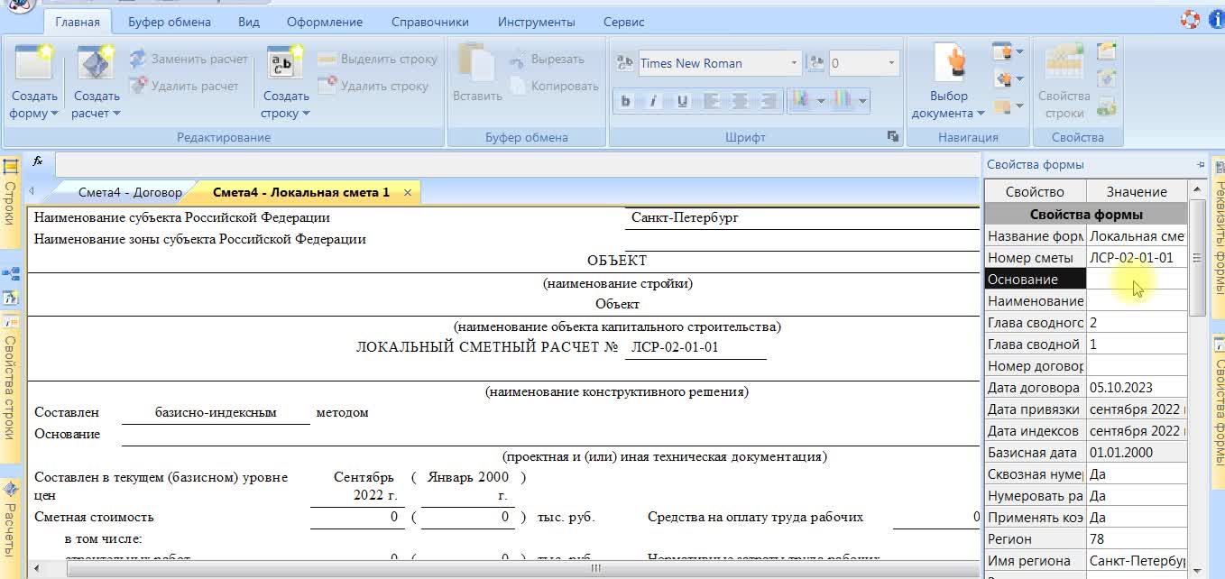
Task: Click the Выбор документа hand icon
Action: pos(949,64)
